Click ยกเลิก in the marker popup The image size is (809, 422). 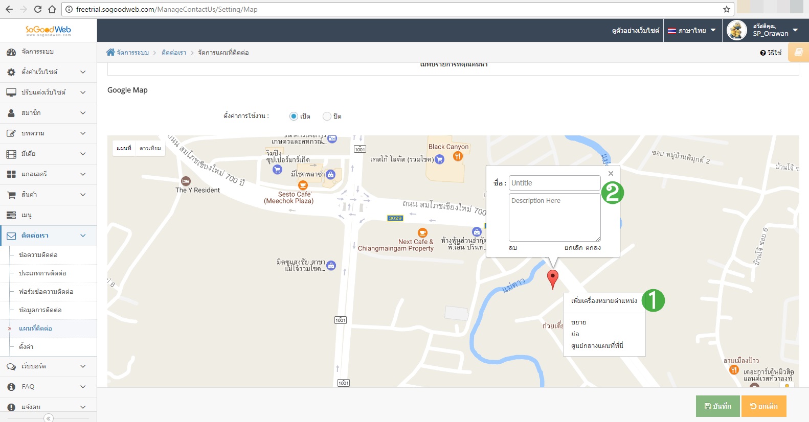[573, 248]
